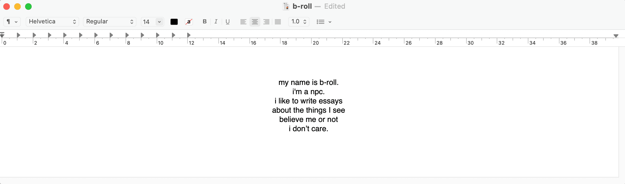Expand the font size dropdown arrow
Viewport: 625px width, 184px height.
pyautogui.click(x=159, y=22)
